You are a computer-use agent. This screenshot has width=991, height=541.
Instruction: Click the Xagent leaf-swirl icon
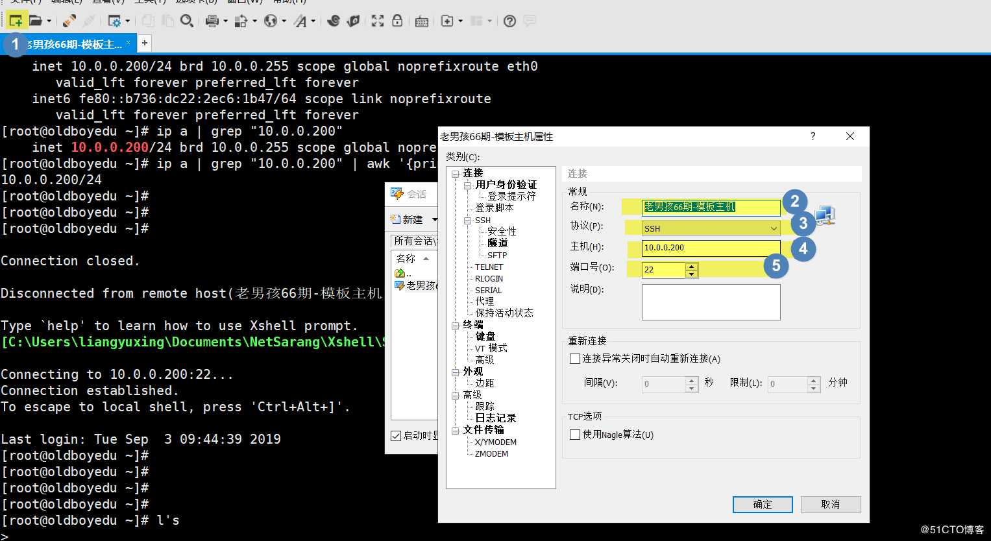[354, 21]
